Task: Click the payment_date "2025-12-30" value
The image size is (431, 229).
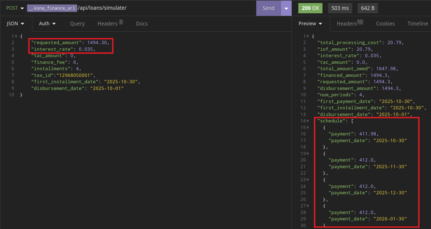Action: click(390, 193)
